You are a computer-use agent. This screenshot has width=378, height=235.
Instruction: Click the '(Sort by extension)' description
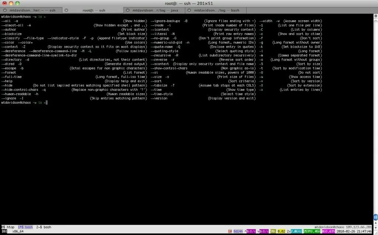305,86
